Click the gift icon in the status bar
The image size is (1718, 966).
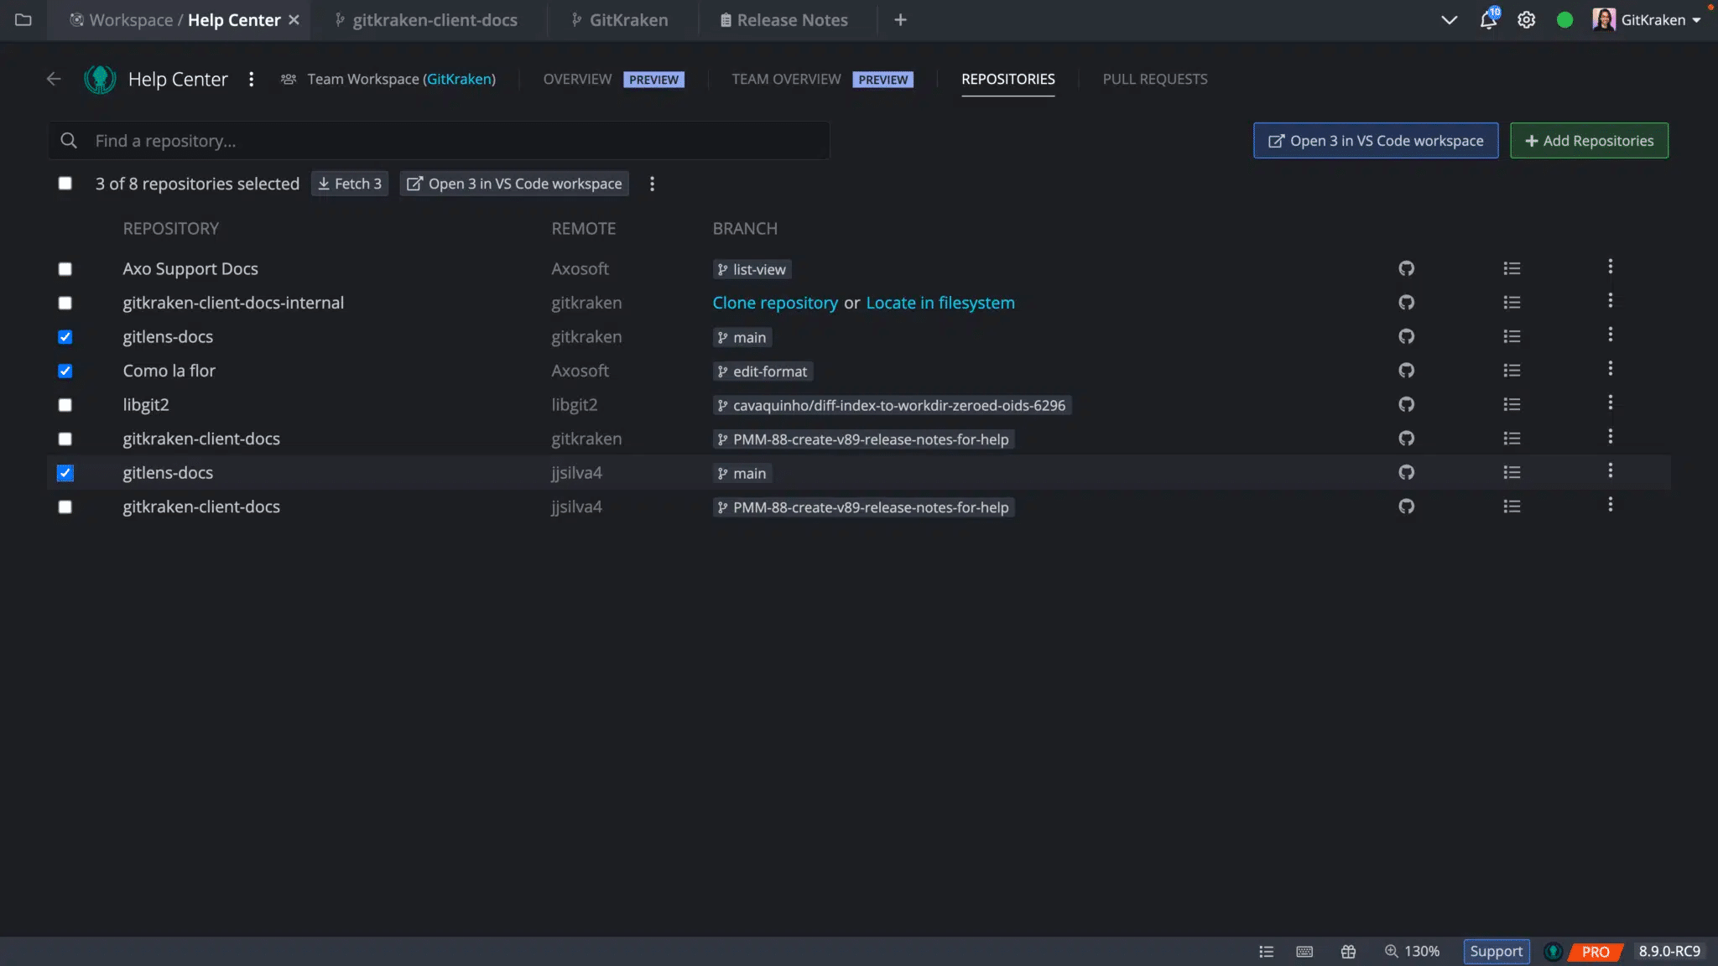(x=1348, y=951)
